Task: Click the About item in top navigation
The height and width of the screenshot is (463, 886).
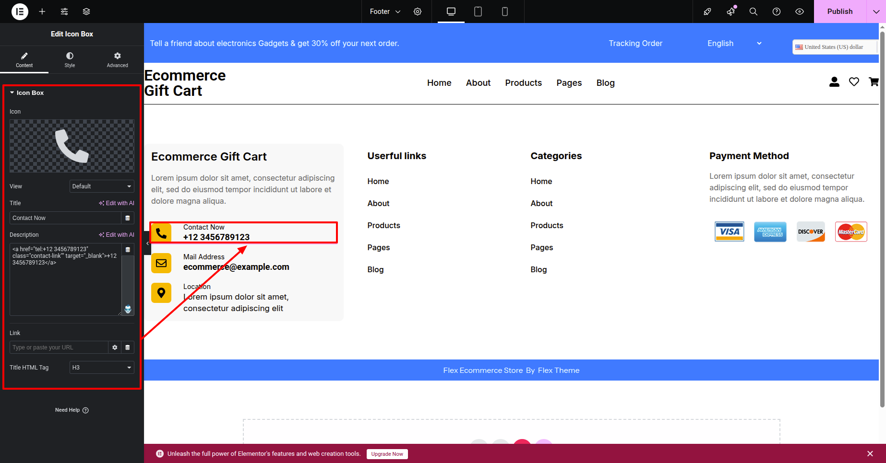Action: coord(478,83)
